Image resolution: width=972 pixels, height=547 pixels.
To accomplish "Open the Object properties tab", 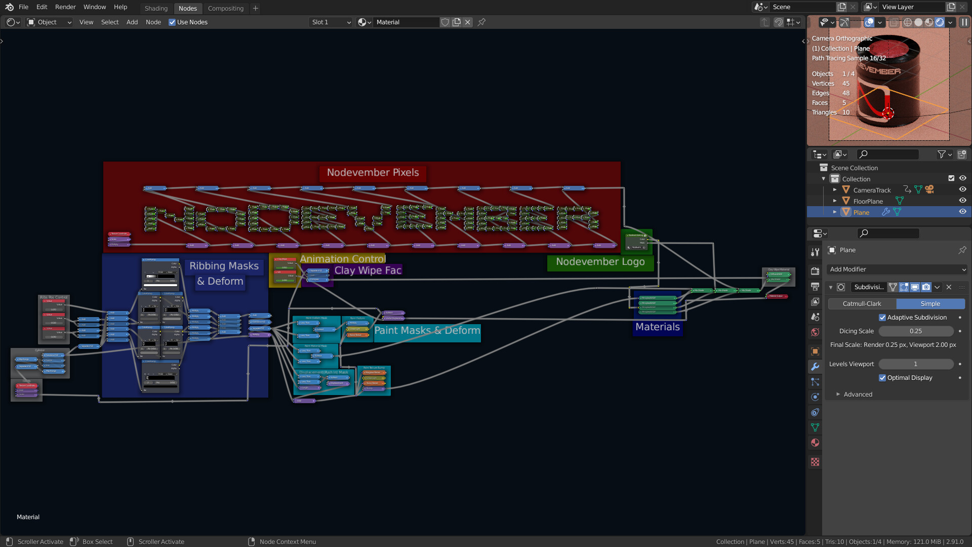I will pyautogui.click(x=815, y=351).
